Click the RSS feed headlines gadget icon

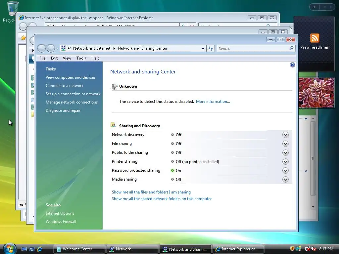(315, 38)
